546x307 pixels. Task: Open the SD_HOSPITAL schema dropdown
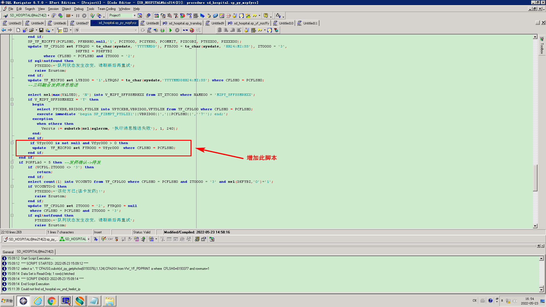click(x=88, y=239)
